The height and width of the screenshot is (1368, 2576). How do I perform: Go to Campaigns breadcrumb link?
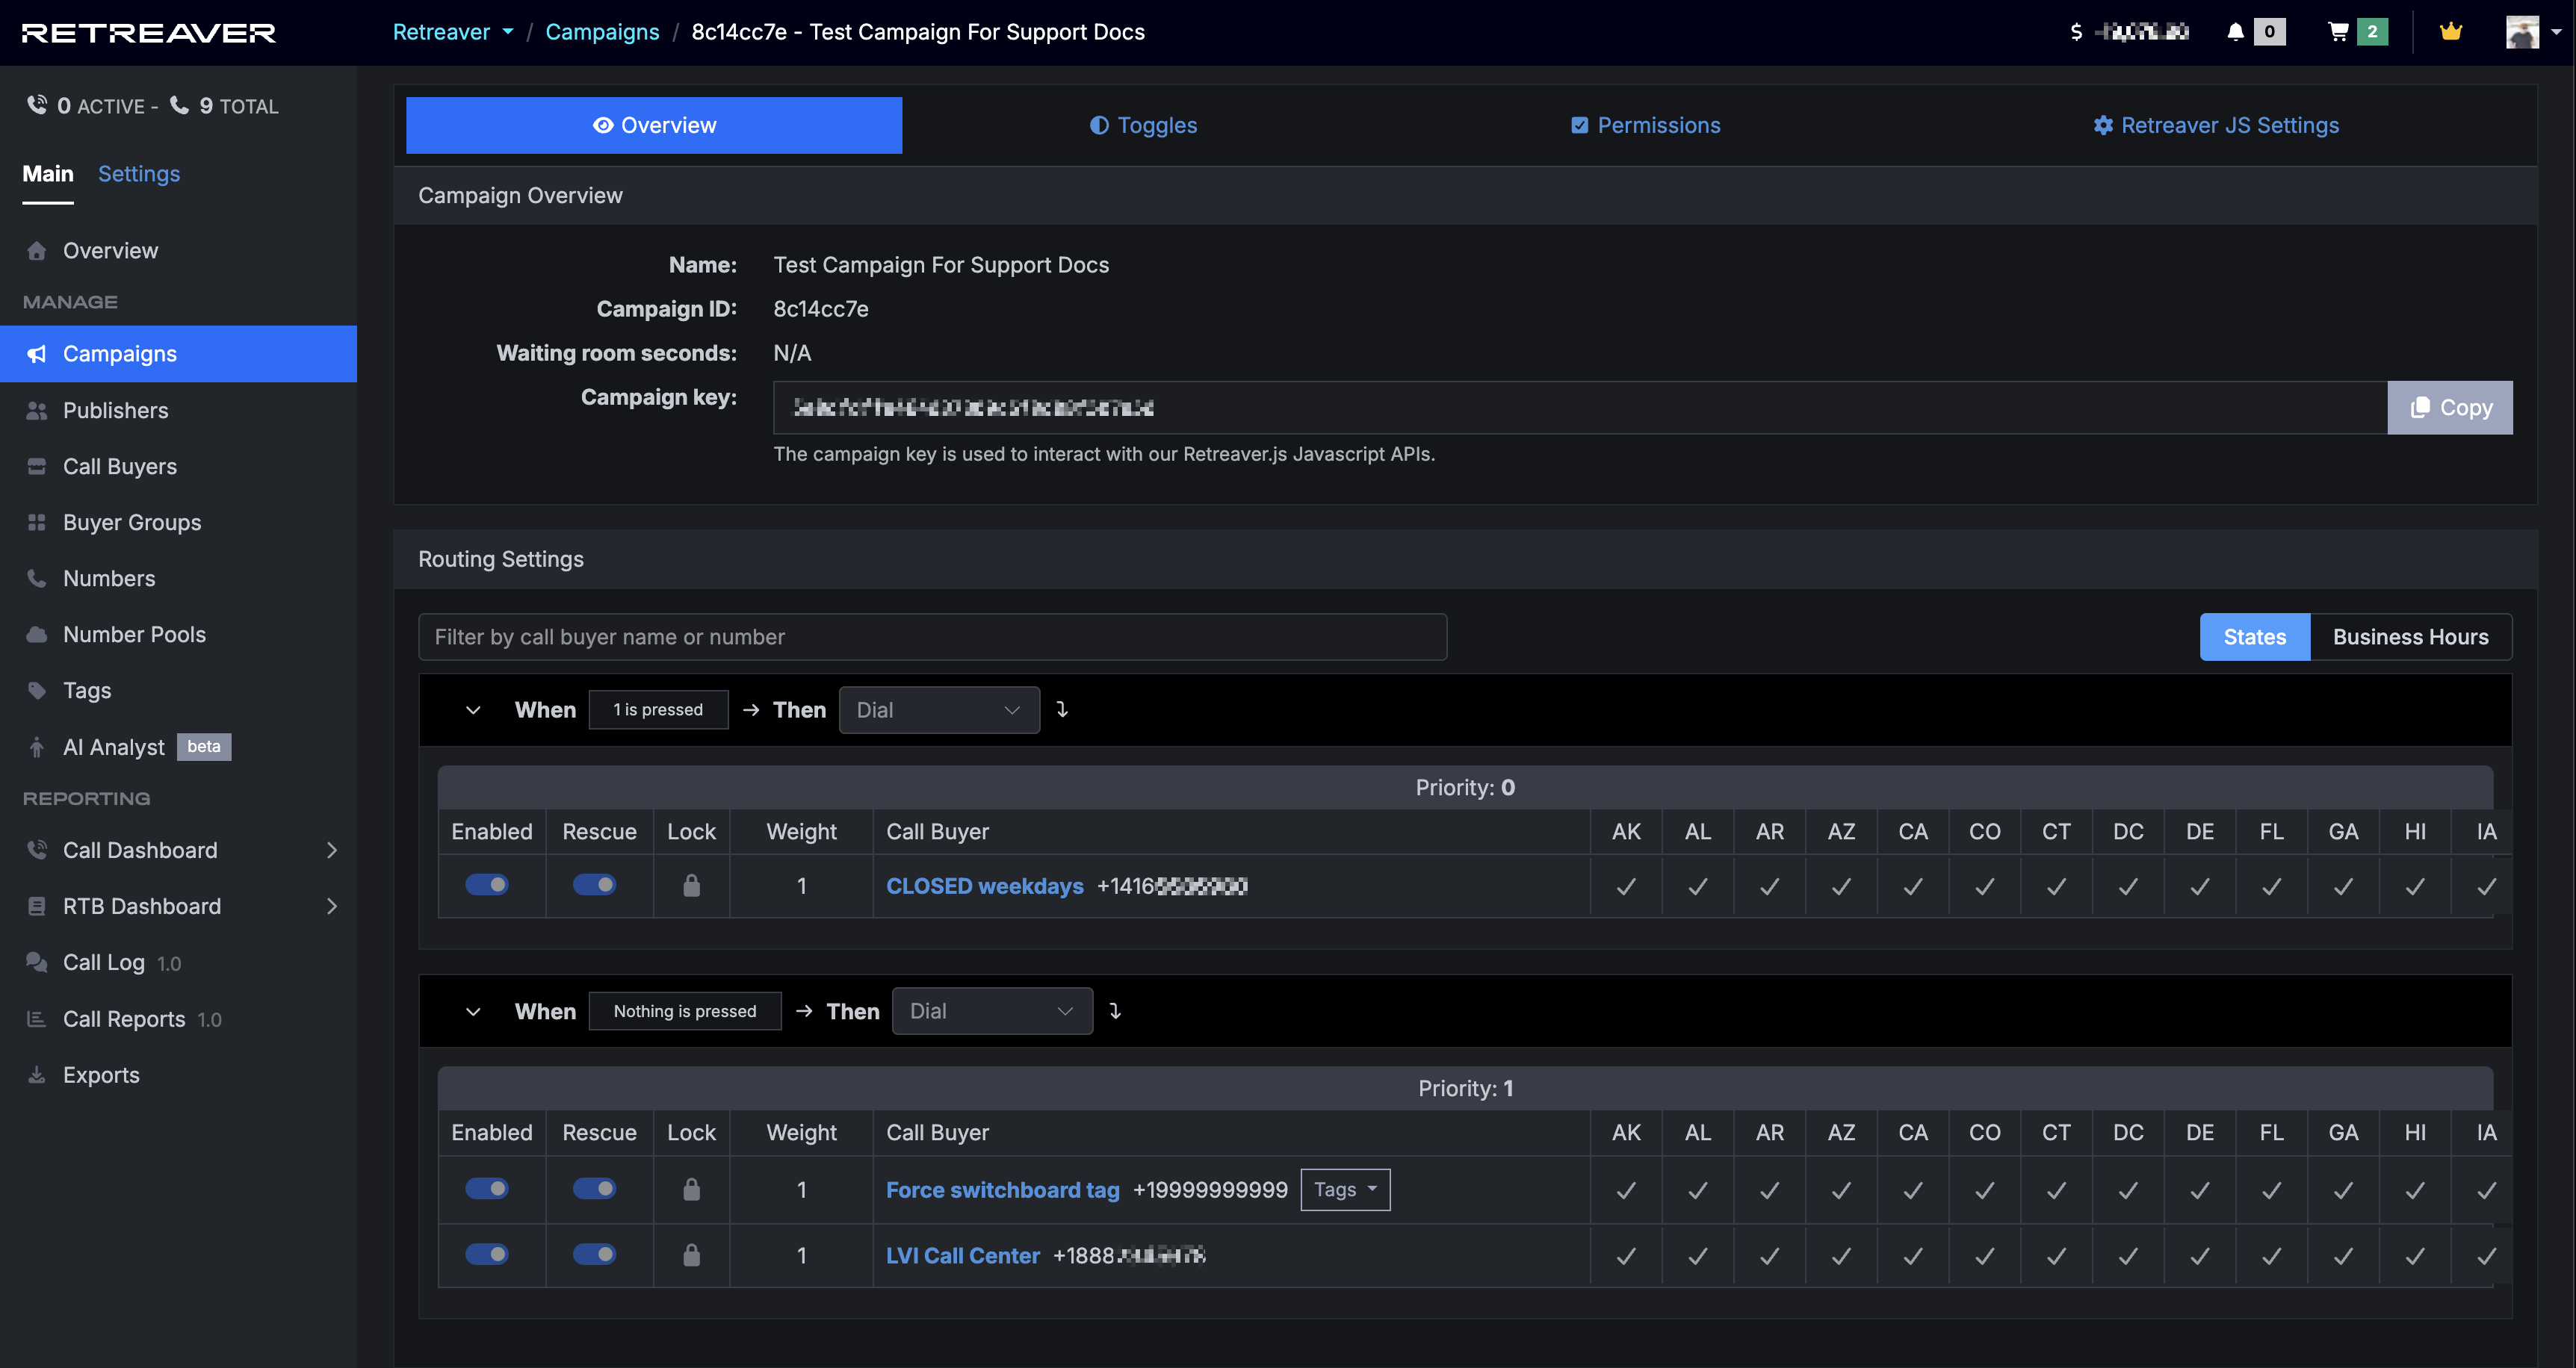tap(602, 32)
